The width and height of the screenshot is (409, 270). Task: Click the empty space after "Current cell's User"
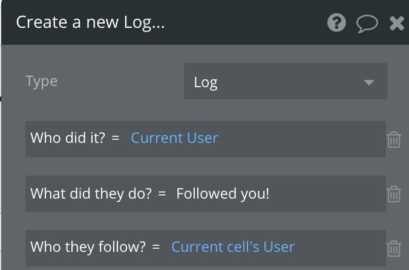tap(341, 248)
